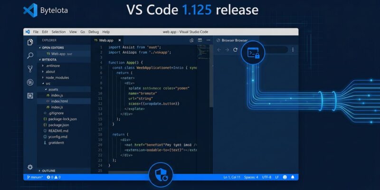Image resolution: width=380 pixels, height=190 pixels.
Task: Click the errors count icon in status bar
Action: 48,177
